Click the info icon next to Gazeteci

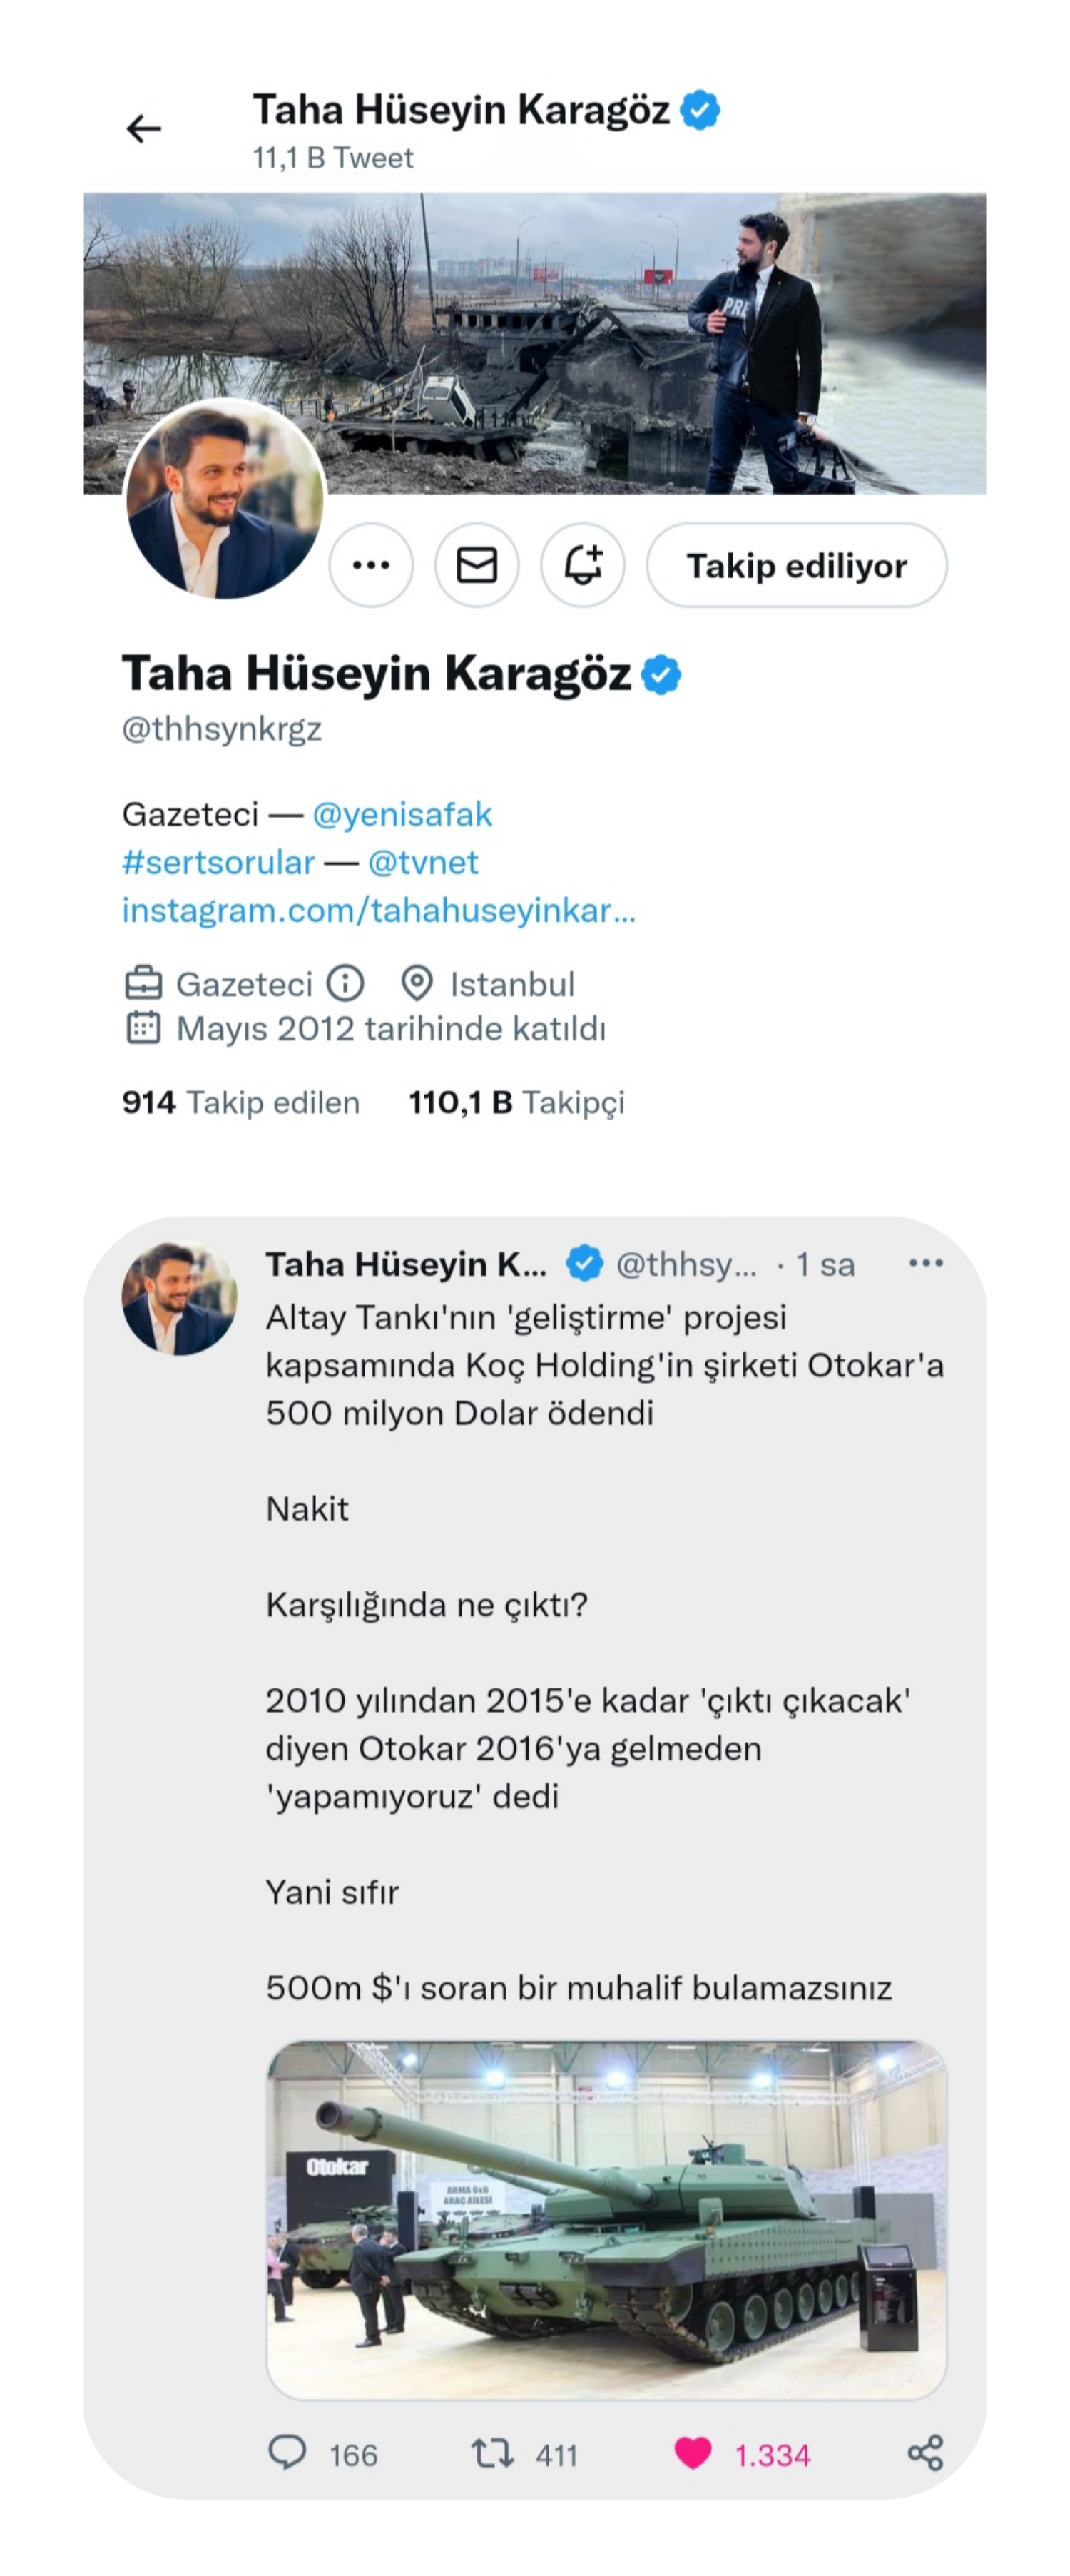[x=345, y=984]
